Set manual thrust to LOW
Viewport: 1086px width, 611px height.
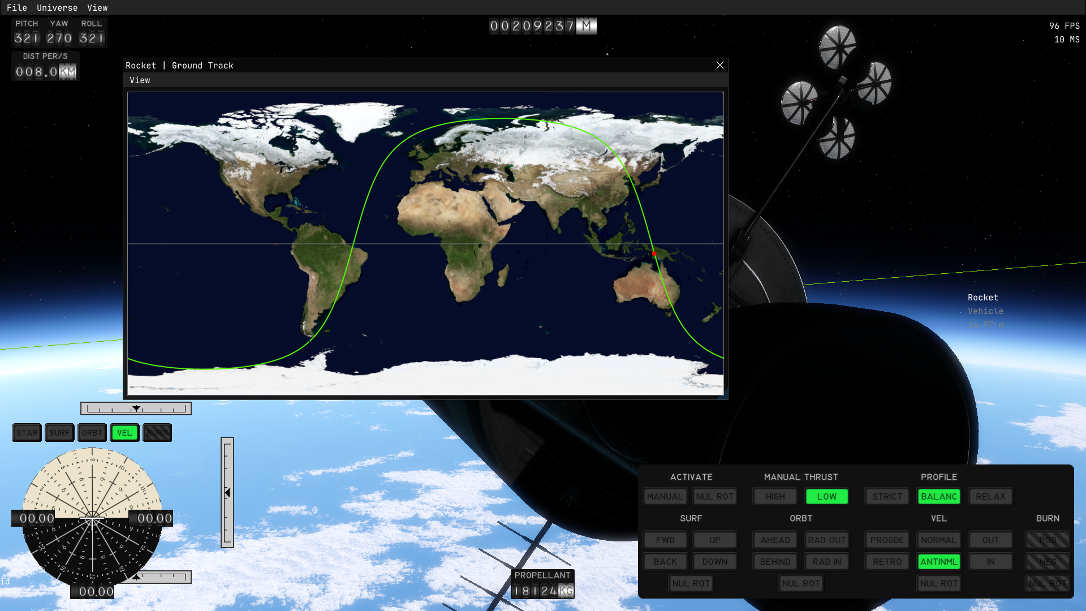[827, 497]
